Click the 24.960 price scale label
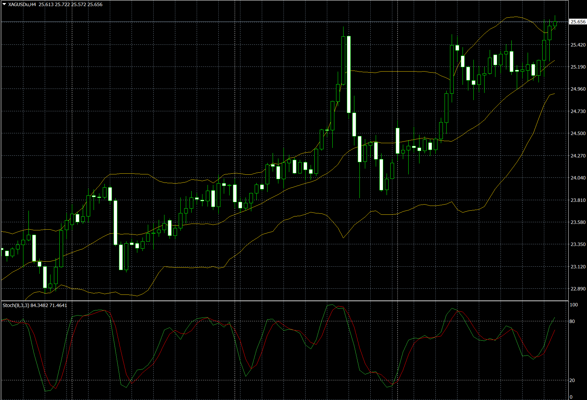Viewport: 587px width, 400px height. click(578, 89)
